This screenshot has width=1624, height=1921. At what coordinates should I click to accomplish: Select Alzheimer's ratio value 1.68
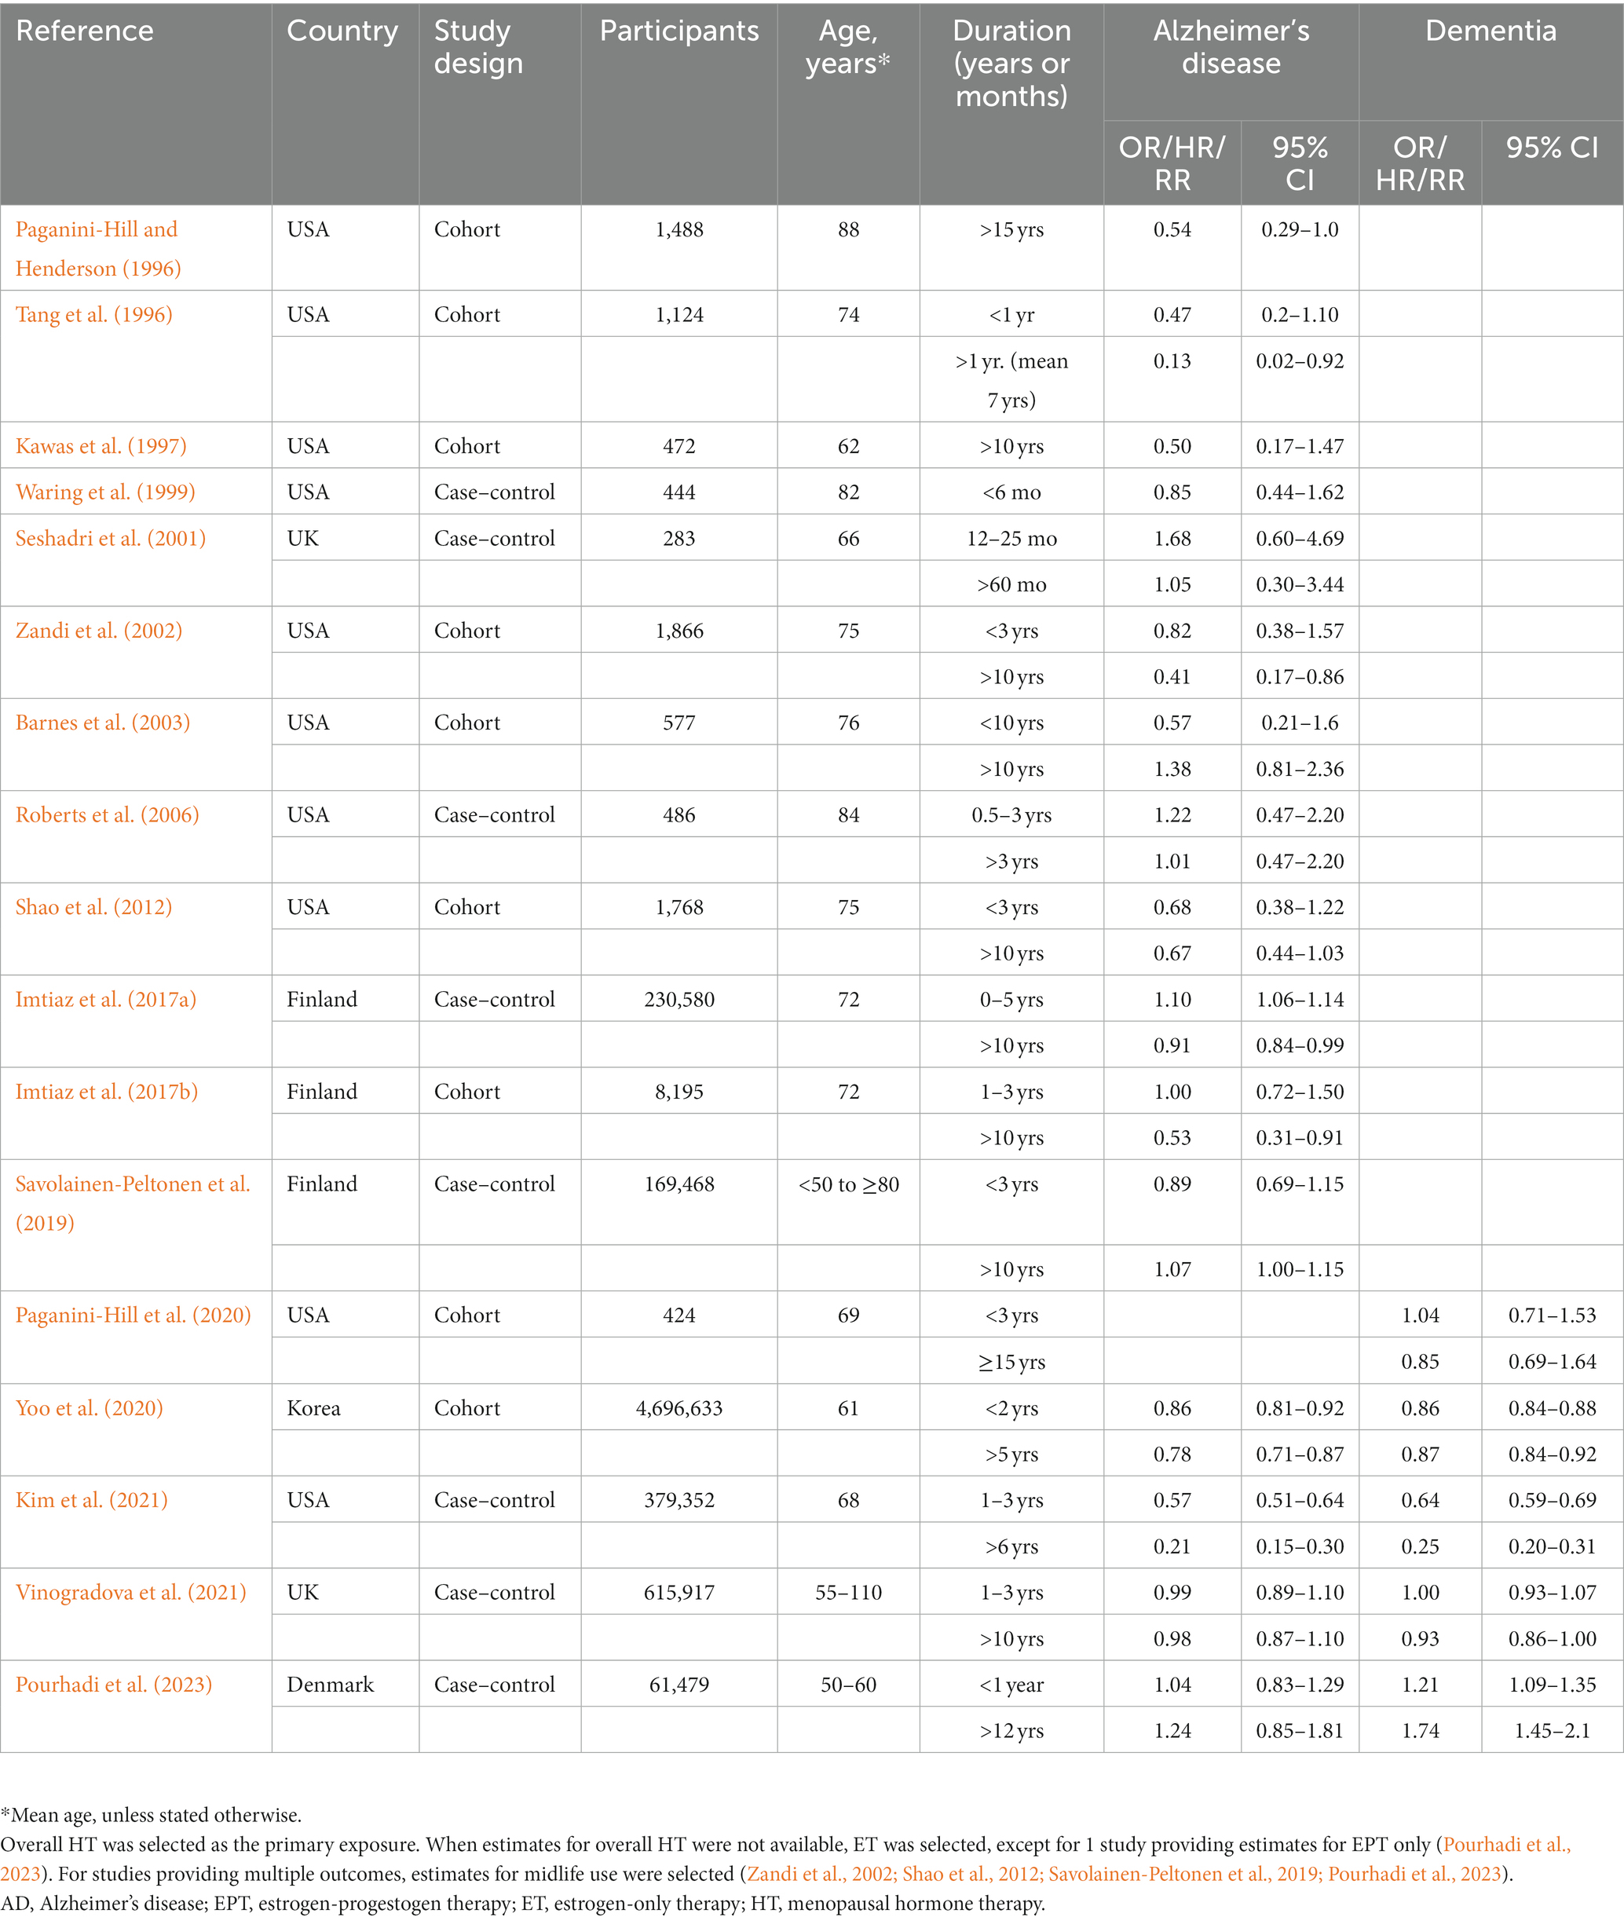[1172, 539]
